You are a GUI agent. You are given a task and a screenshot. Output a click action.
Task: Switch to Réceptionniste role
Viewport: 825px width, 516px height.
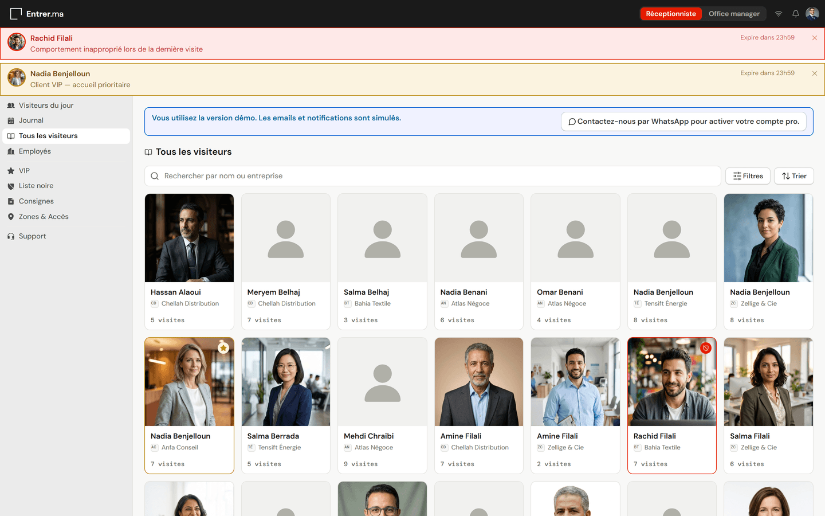(x=671, y=14)
